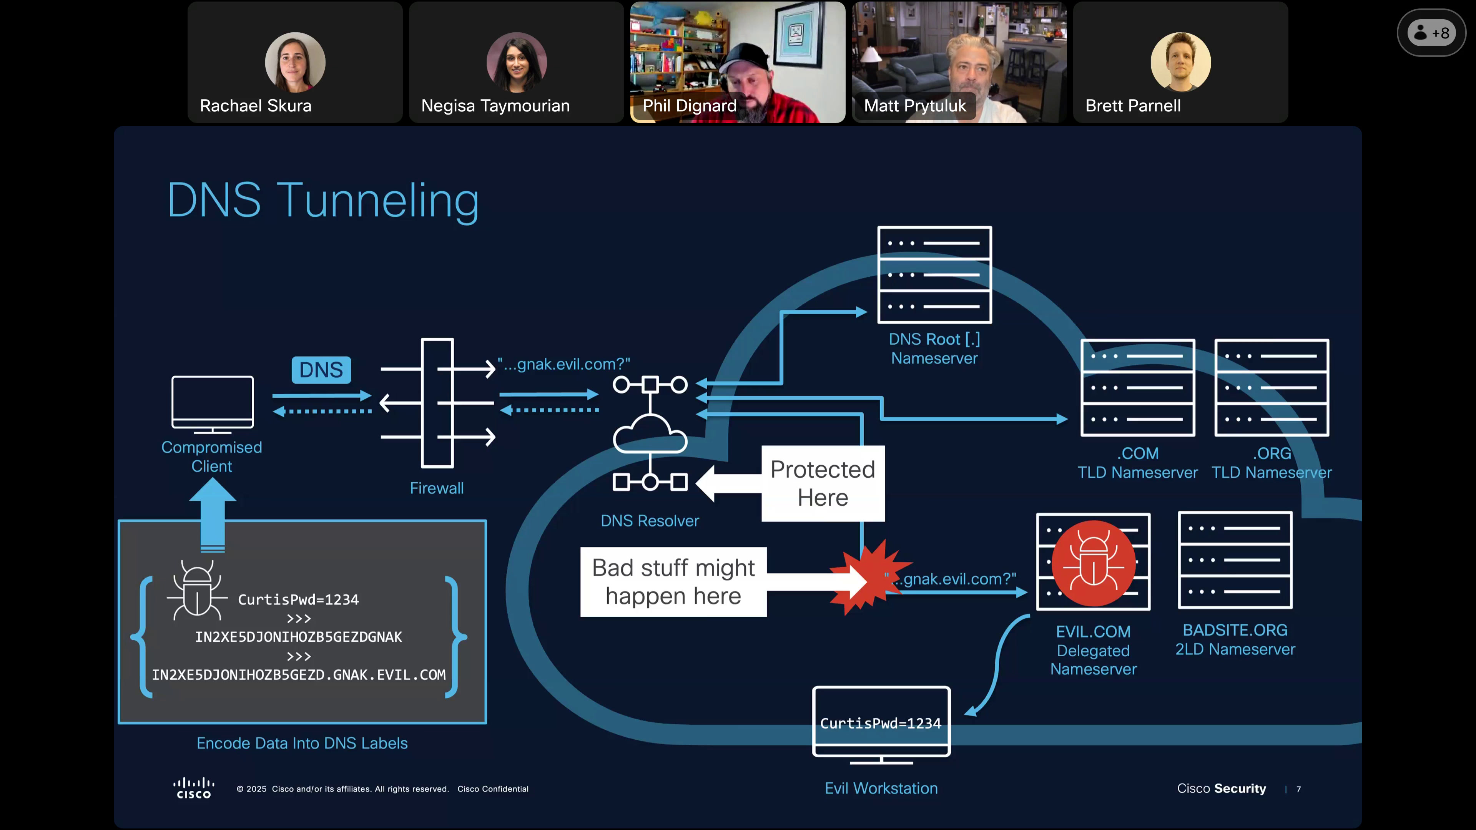Select Negisa Taymourian's participant tile
1476x830 pixels.
[516, 62]
